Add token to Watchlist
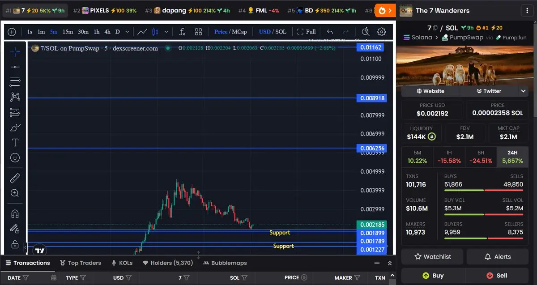Image resolution: width=537 pixels, height=285 pixels. [x=433, y=256]
